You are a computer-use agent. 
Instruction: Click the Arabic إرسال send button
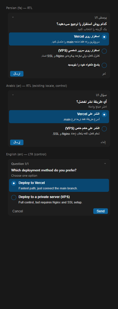pyautogui.click(x=17, y=142)
